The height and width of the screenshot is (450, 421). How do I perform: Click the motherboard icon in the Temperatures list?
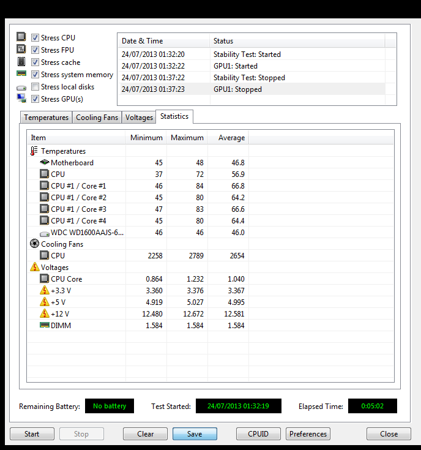coord(44,163)
